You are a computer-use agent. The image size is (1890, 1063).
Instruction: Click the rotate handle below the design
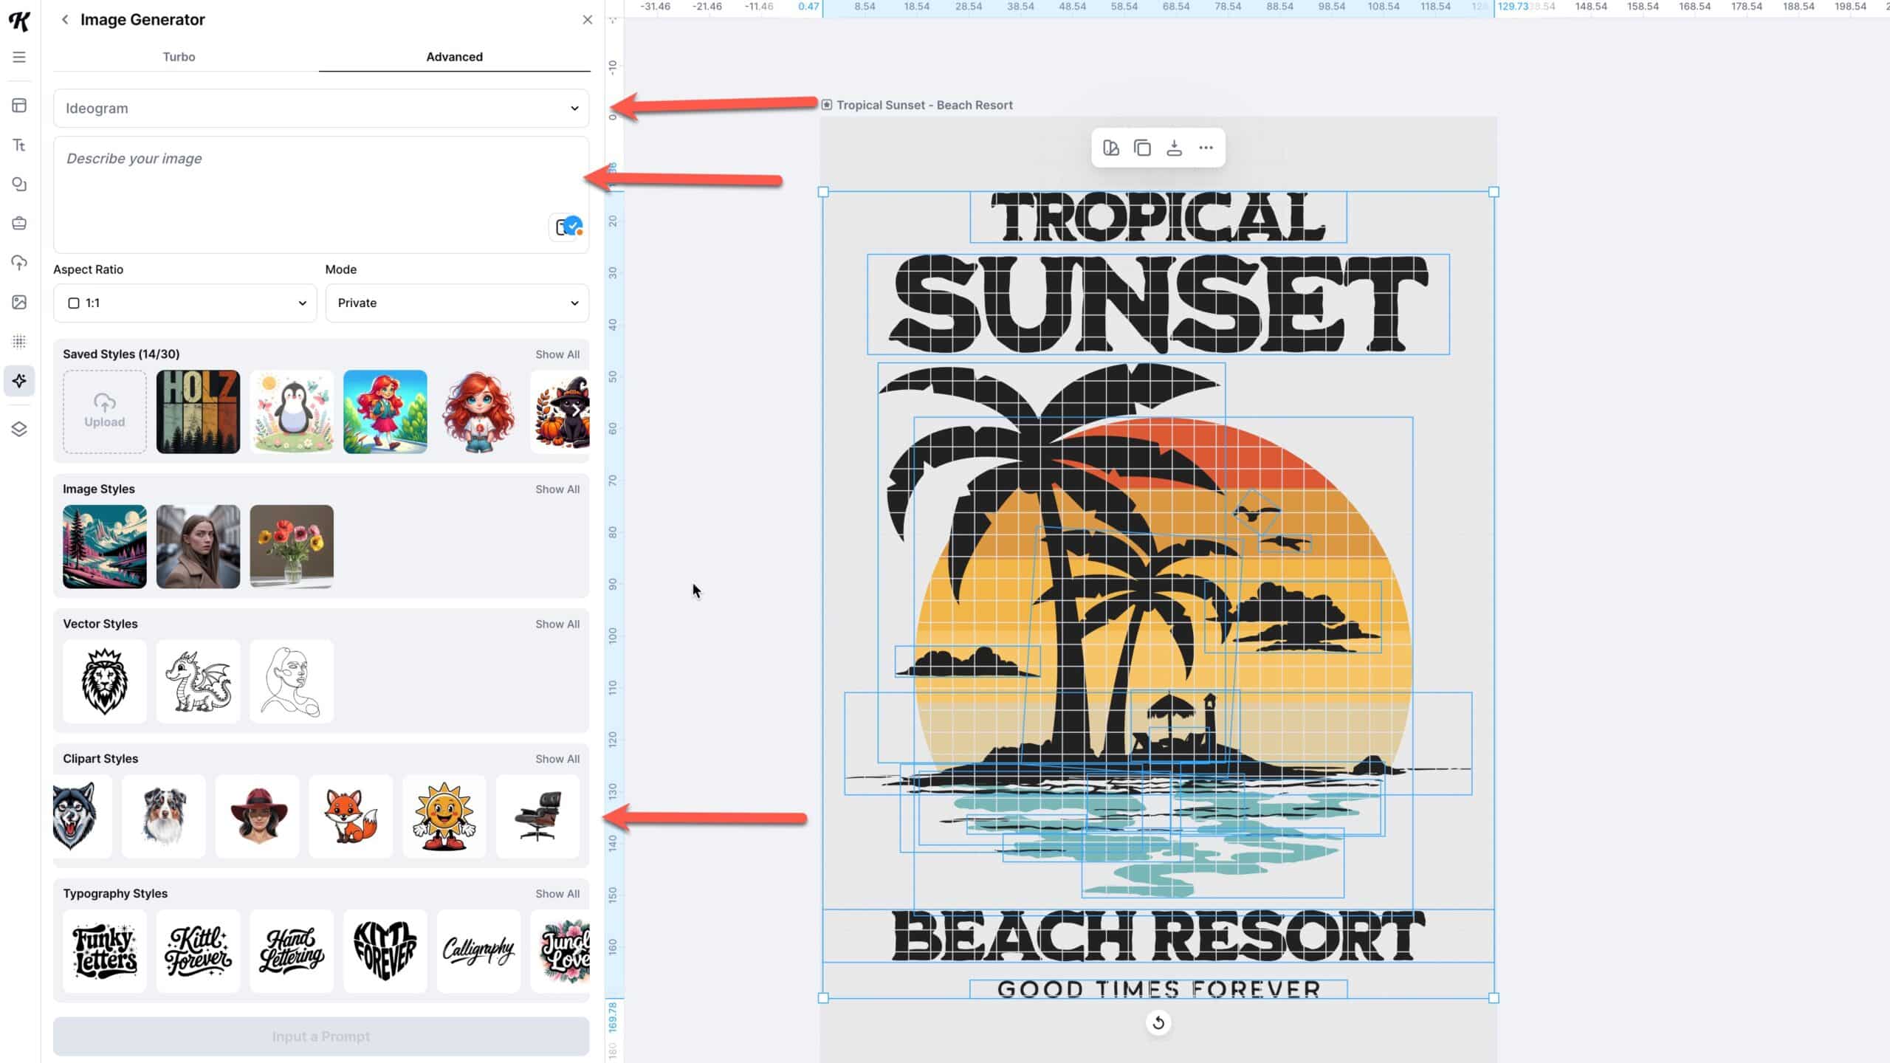tap(1158, 1022)
